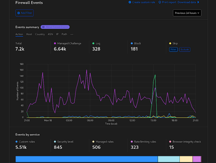Click the cream Managed rules bar segment
The width and height of the screenshot is (216, 163).
pyautogui.click(x=186, y=159)
